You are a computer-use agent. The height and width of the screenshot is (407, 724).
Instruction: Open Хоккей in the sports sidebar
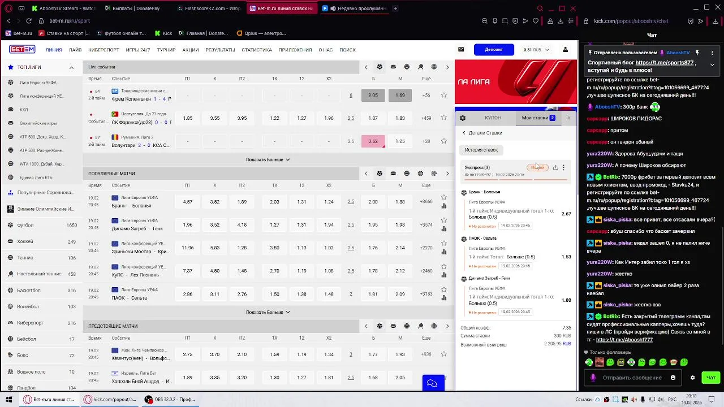(x=42, y=241)
